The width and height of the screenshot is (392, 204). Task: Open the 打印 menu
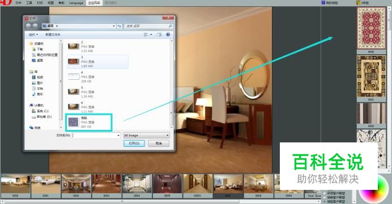click(x=40, y=3)
